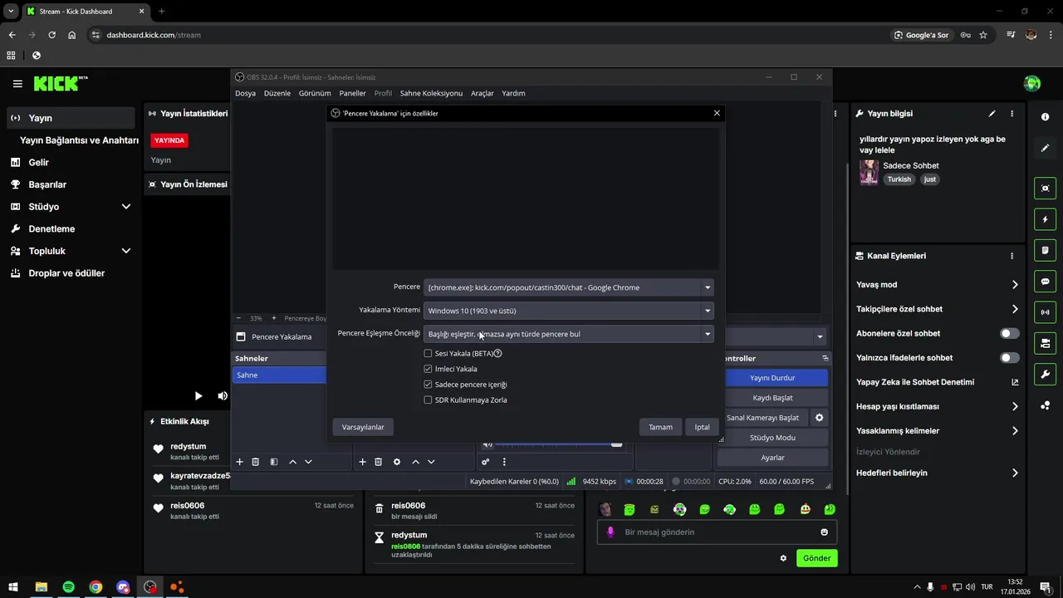The width and height of the screenshot is (1063, 598).
Task: Click the lightning bolt icon in right sidebar
Action: click(1045, 219)
